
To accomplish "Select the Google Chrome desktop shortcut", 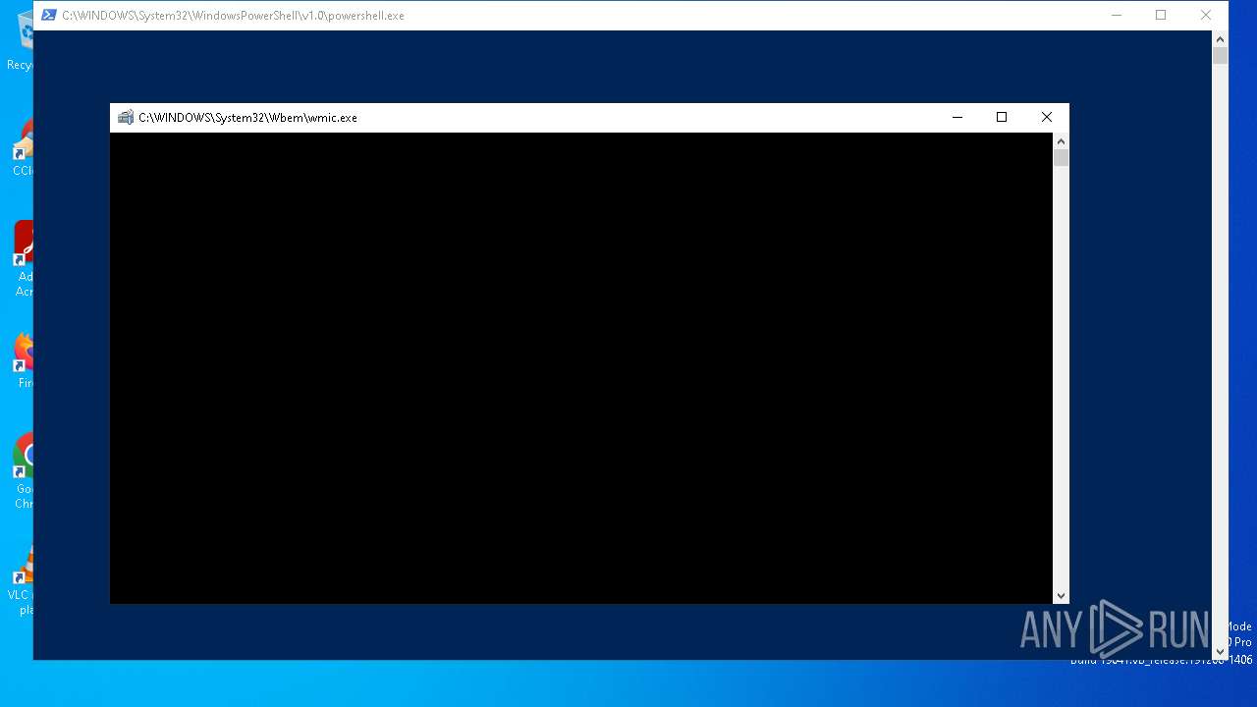I will [x=24, y=471].
